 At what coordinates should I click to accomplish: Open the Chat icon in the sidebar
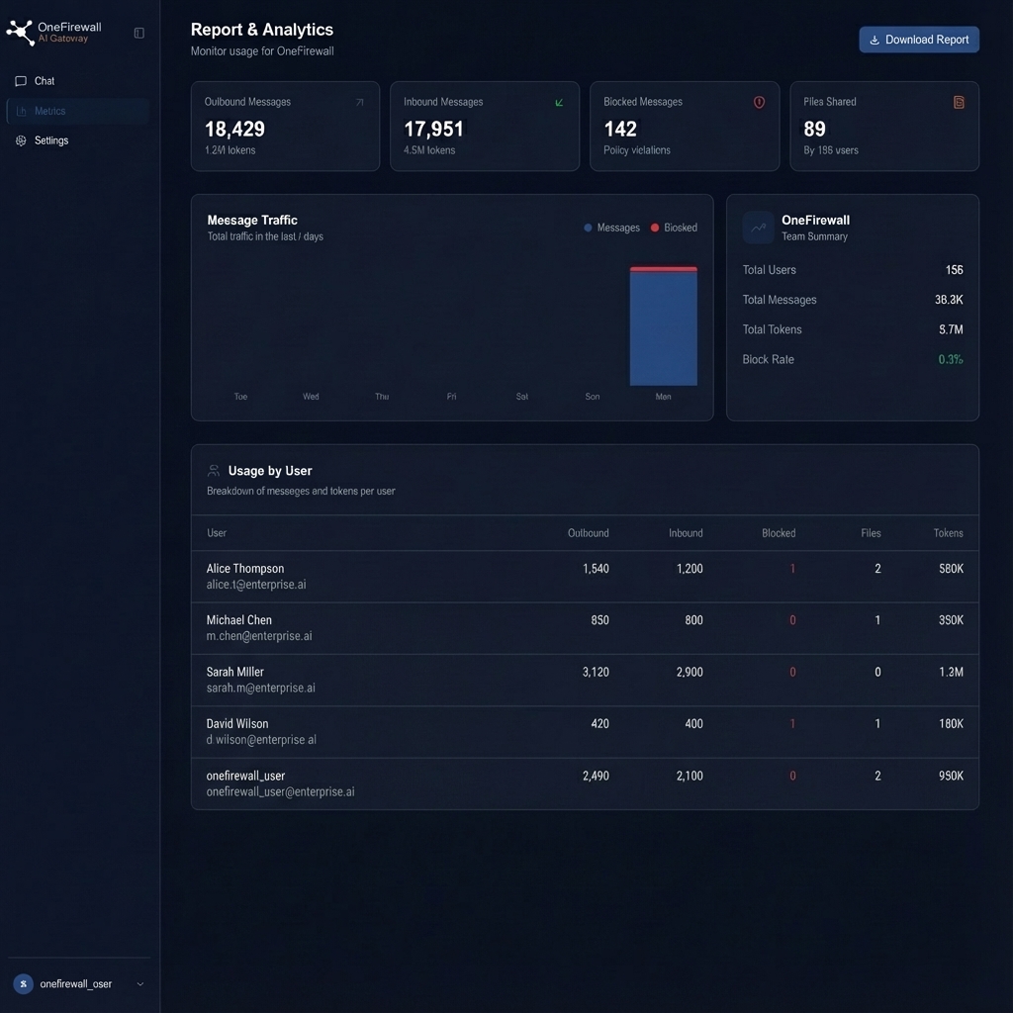point(22,80)
